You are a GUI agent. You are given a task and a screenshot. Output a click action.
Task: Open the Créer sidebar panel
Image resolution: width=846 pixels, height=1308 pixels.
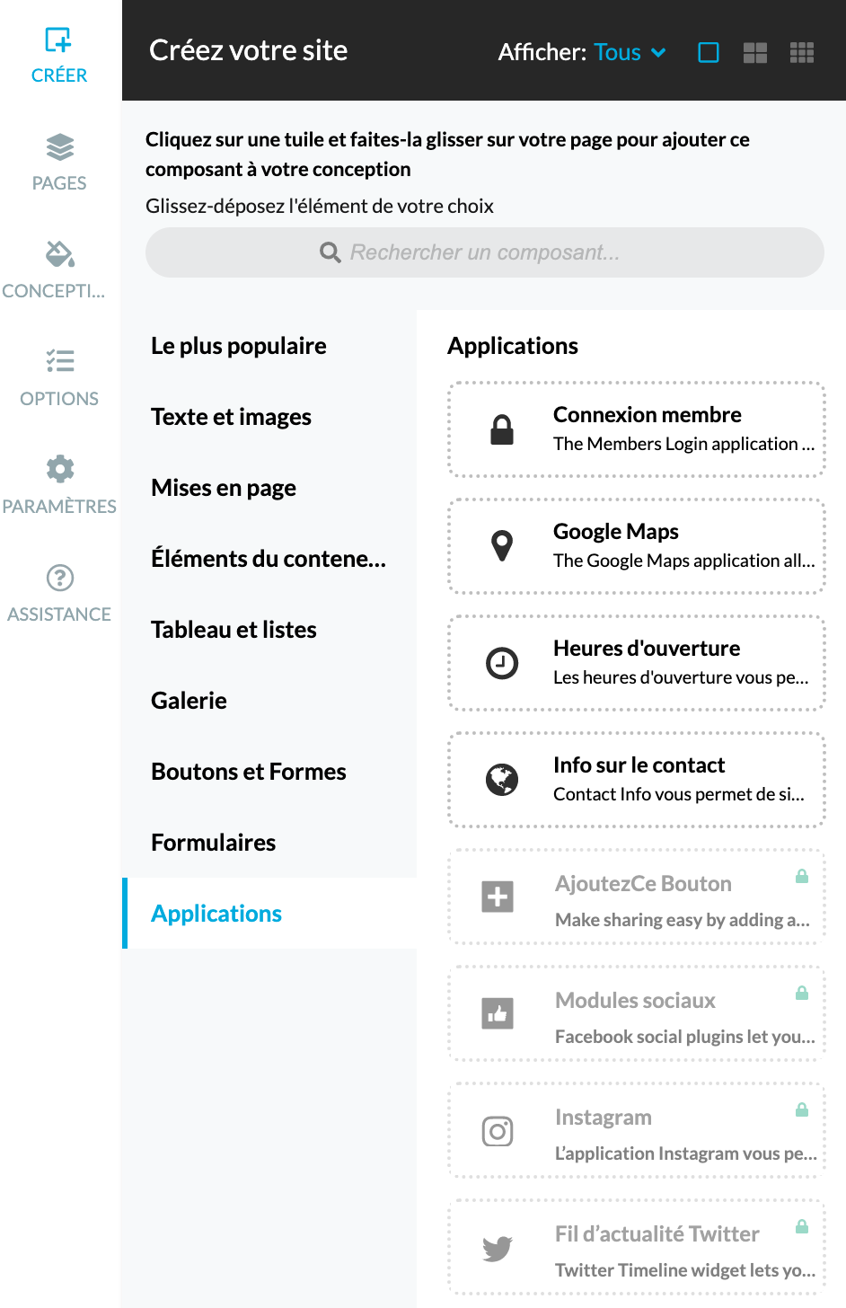(59, 55)
